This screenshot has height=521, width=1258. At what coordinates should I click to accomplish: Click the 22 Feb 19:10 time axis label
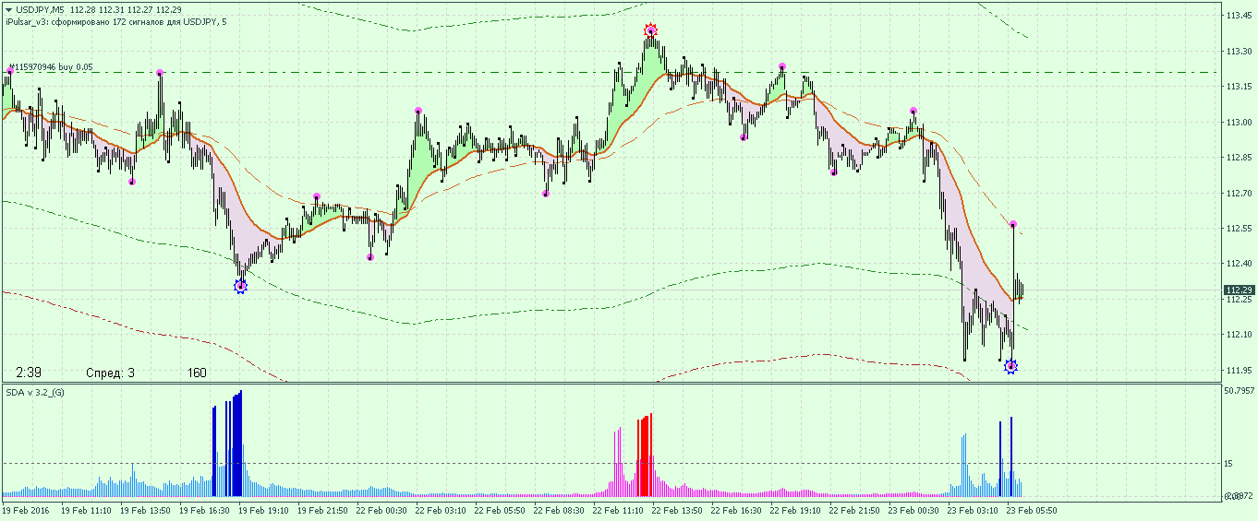click(x=795, y=509)
